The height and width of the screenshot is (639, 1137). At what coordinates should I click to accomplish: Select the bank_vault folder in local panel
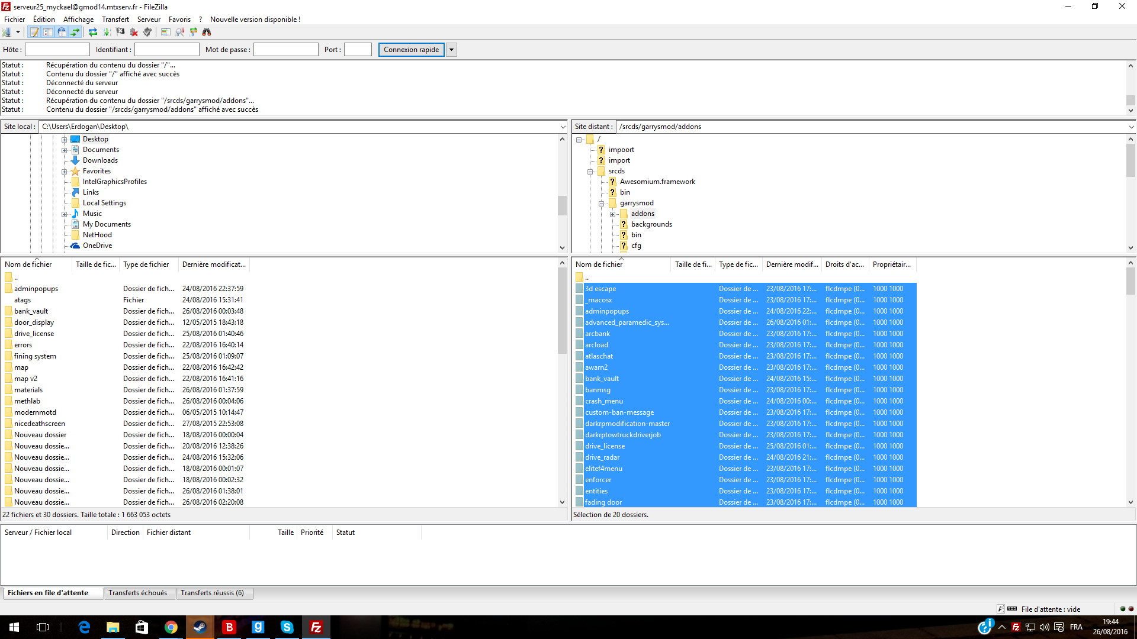[31, 311]
